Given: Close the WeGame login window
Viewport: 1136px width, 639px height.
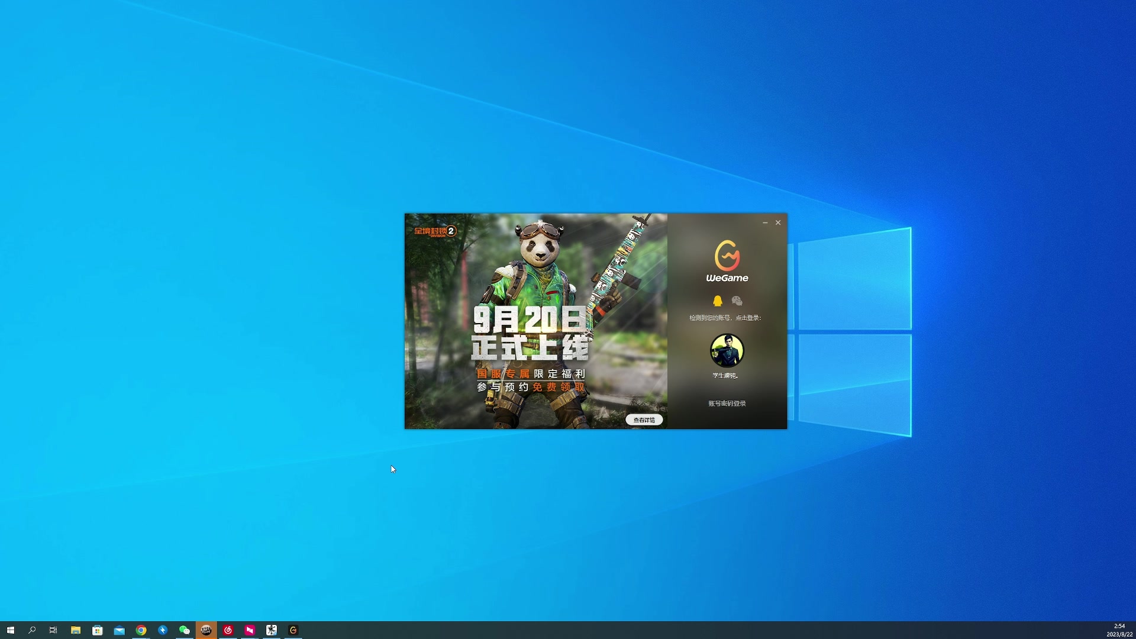Looking at the screenshot, I should coord(778,223).
